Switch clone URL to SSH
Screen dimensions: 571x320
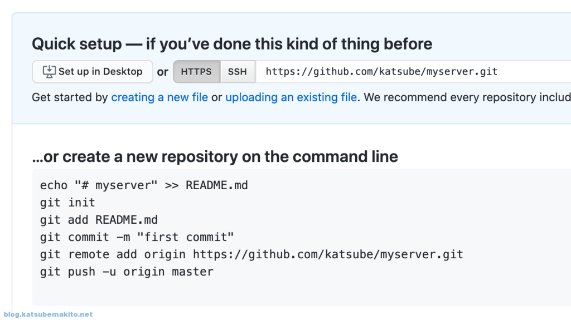(238, 72)
